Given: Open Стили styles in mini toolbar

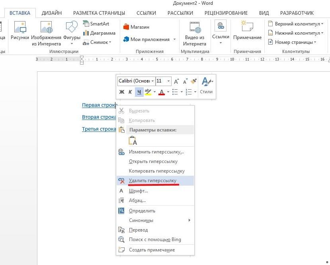Looking at the screenshot, I should tap(207, 86).
